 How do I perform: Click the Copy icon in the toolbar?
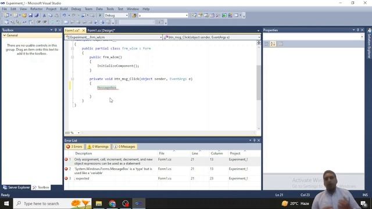coord(51,16)
